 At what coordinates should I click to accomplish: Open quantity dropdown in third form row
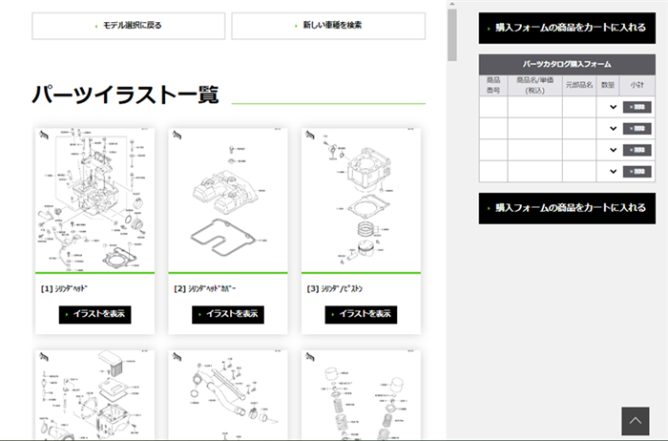click(x=613, y=150)
